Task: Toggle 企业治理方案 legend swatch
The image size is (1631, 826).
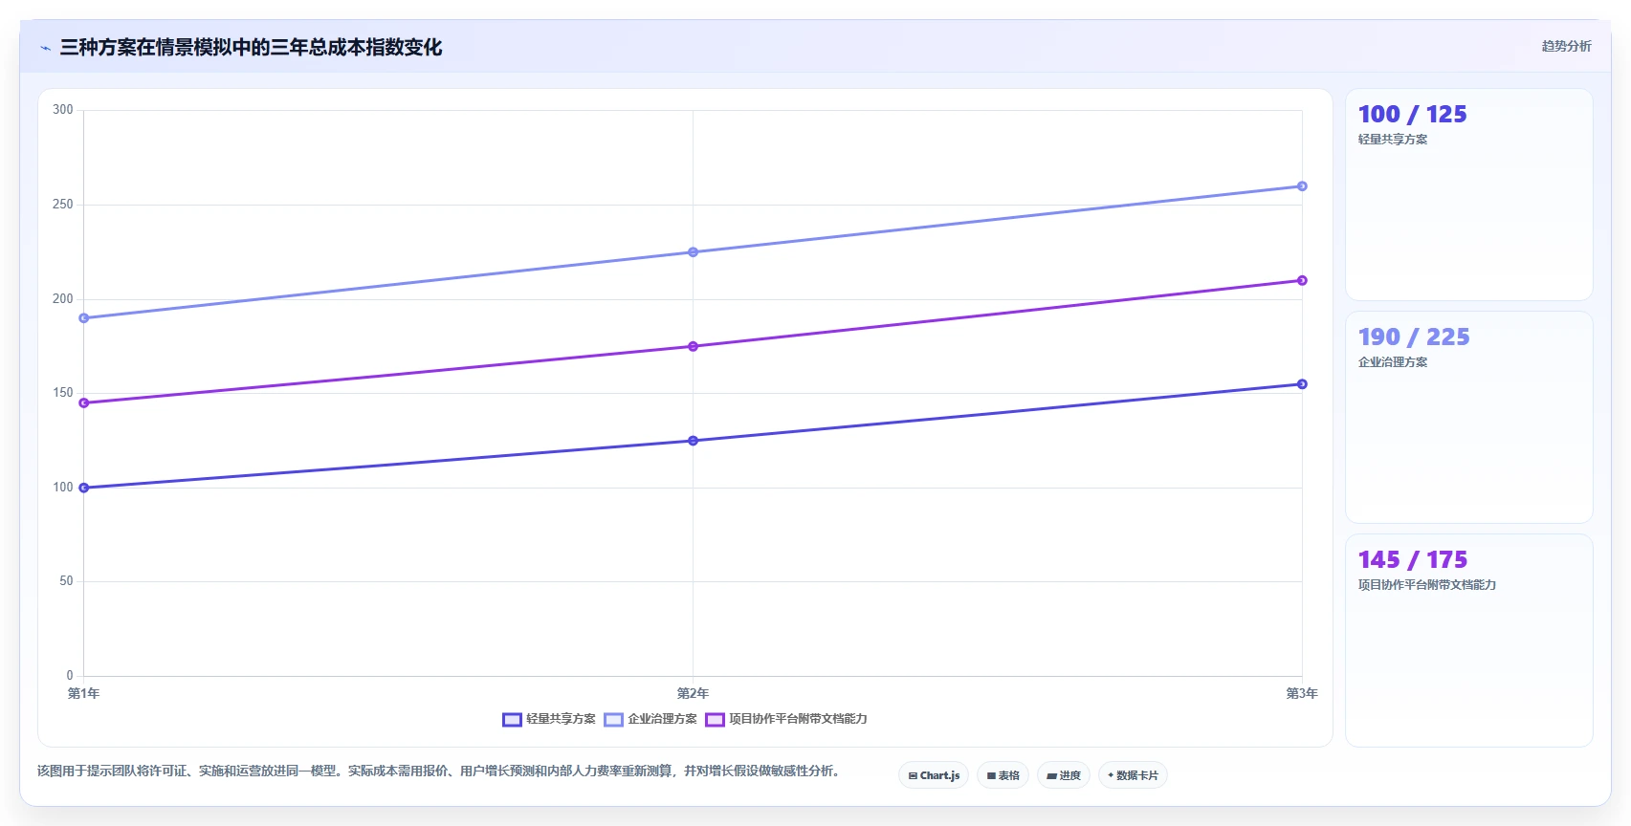Action: pyautogui.click(x=613, y=720)
